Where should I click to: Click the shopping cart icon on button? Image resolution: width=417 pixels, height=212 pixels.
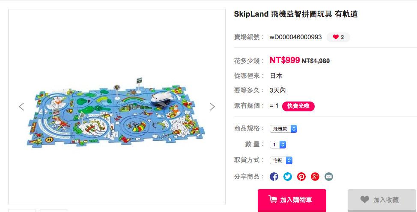273,199
